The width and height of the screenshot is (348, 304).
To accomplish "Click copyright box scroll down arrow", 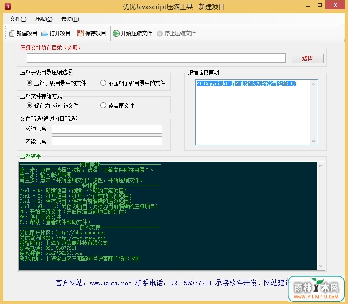I will (x=313, y=141).
